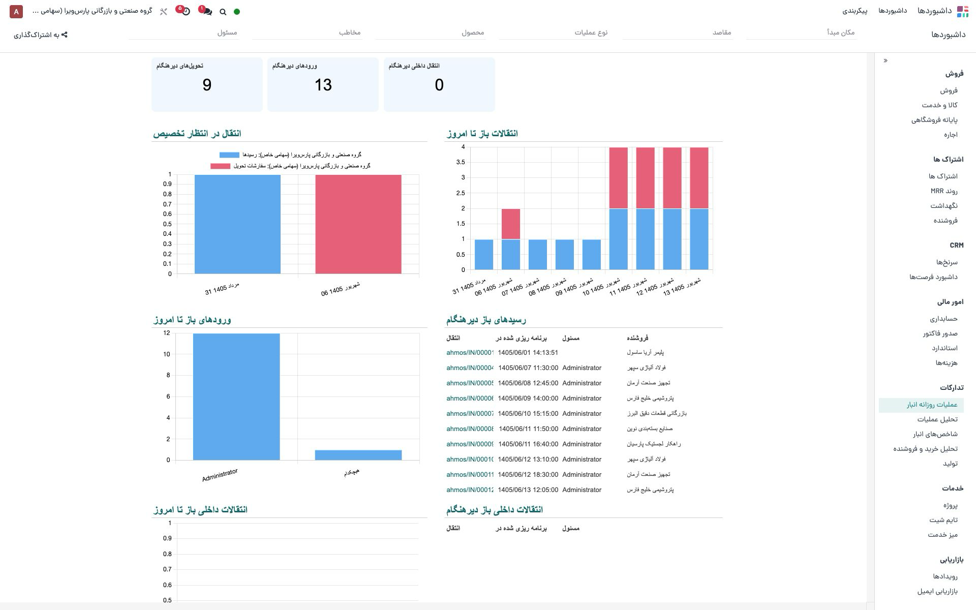
Task: Click vendor پلیمر آریا ساسول cell
Action: 645,352
